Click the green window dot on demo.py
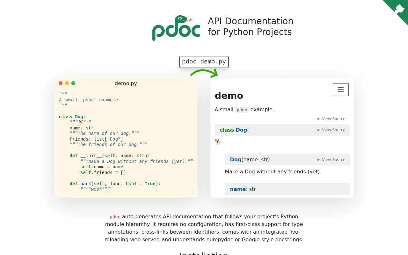Screen dimensions: 408x255 tap(73, 83)
